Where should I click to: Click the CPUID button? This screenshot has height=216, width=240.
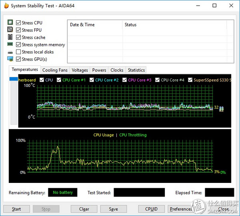click(x=151, y=209)
